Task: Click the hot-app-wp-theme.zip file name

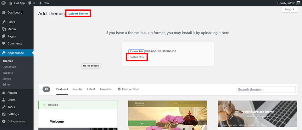Action: pos(161,51)
